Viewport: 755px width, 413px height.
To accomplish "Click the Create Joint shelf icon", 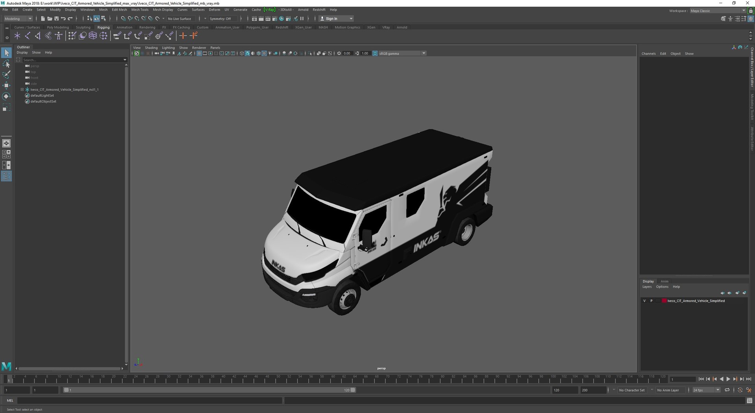I will pos(28,36).
